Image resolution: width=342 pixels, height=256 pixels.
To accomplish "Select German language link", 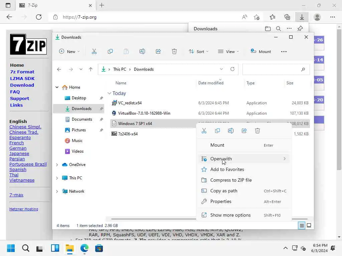I will 18,148.
